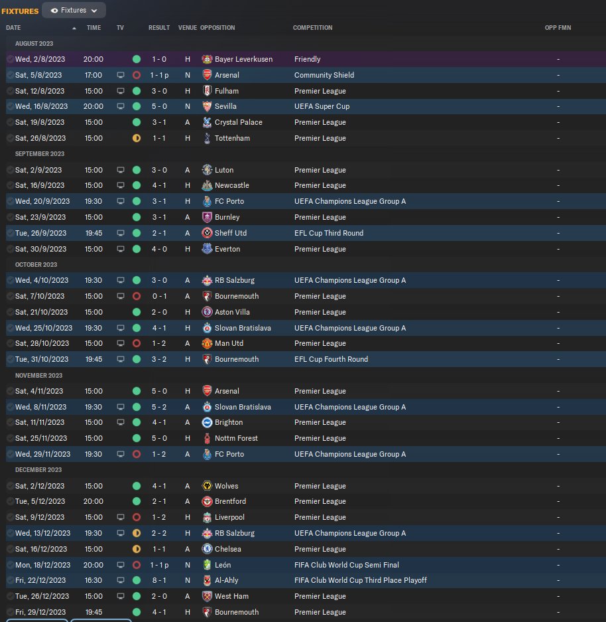Click yellow draw indicator for Tottenham match

tap(137, 138)
